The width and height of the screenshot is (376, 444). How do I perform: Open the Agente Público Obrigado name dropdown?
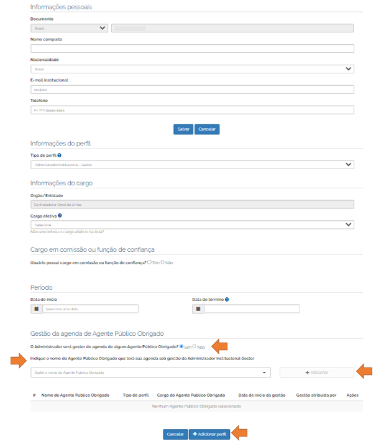pyautogui.click(x=150, y=372)
